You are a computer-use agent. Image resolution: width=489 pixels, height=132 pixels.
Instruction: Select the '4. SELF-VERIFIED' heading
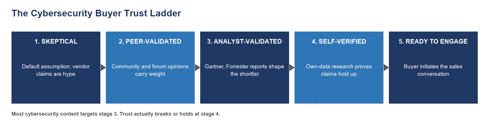tap(339, 42)
